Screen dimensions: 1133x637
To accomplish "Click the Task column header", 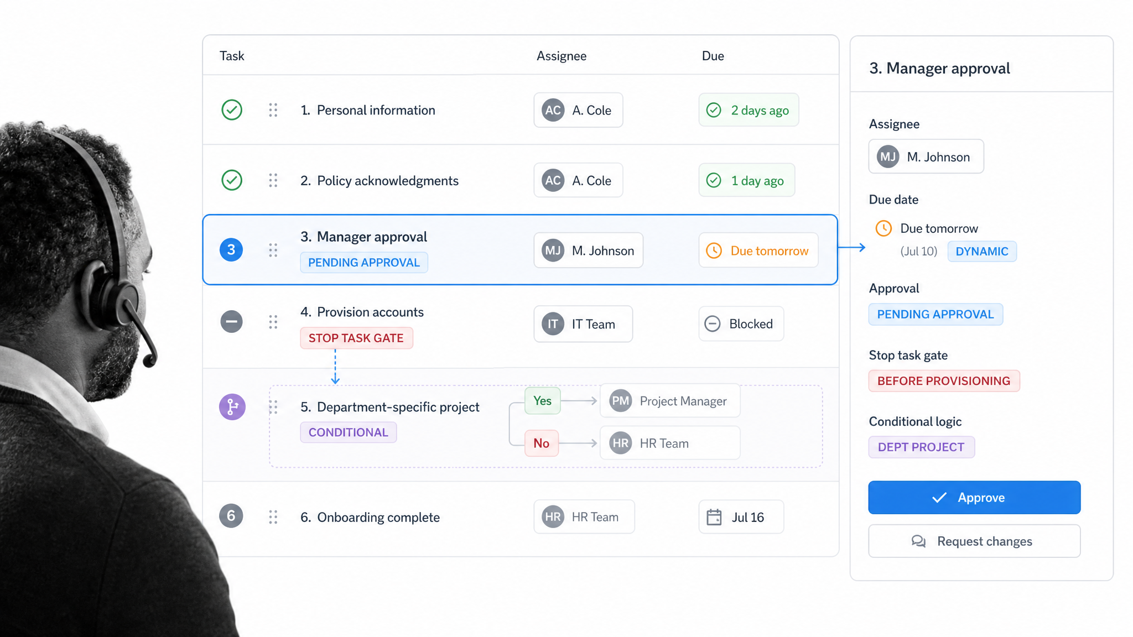I will [x=232, y=56].
